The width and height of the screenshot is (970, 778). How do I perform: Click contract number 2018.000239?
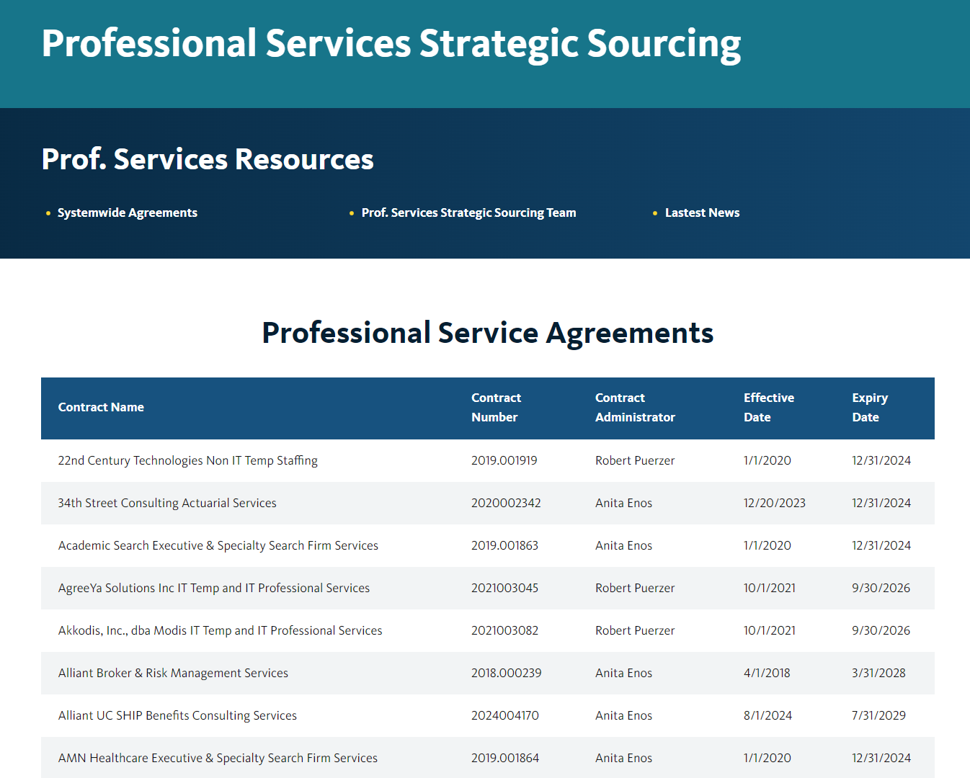click(506, 673)
